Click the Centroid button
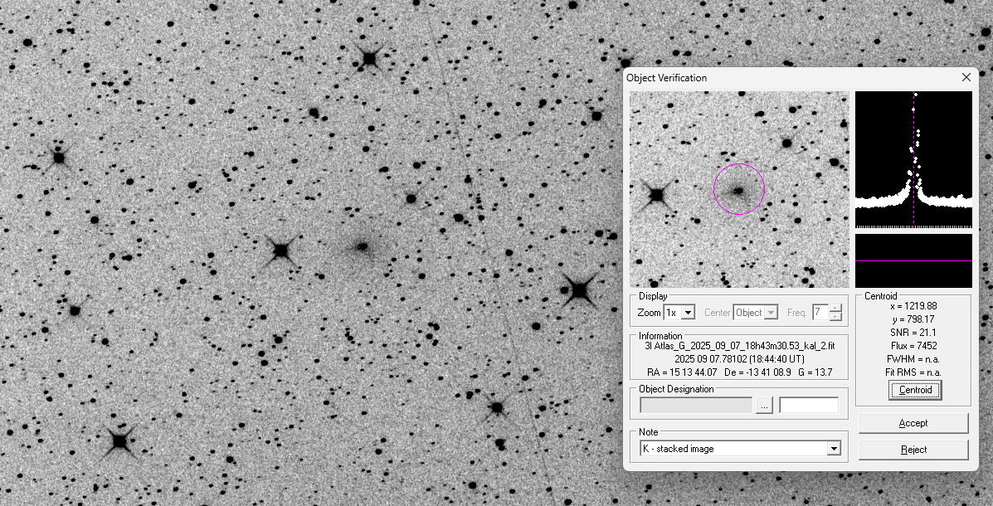The width and height of the screenshot is (993, 506). tap(915, 390)
